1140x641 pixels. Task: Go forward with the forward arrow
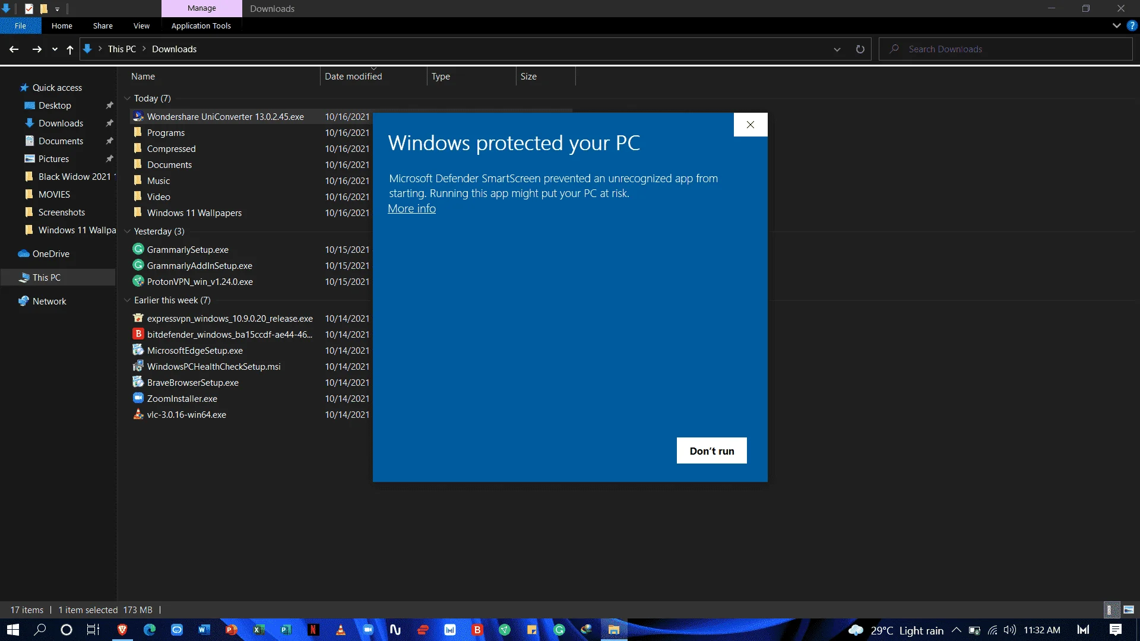37,49
